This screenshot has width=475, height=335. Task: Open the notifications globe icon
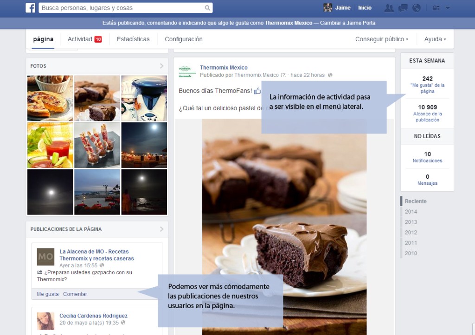tap(417, 7)
